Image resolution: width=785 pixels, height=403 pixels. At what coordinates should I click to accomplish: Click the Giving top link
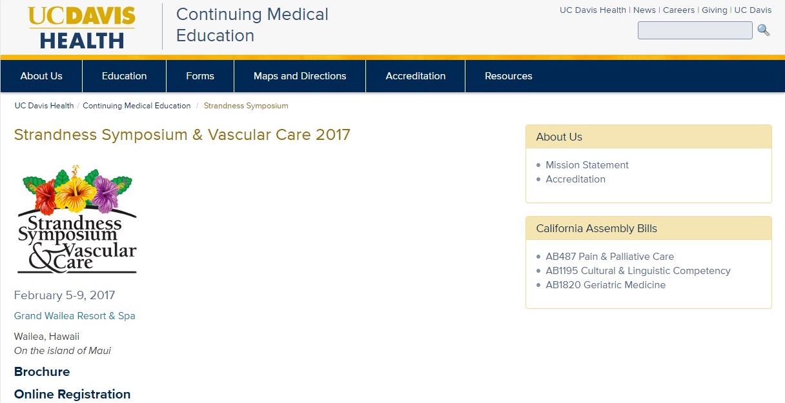(715, 10)
